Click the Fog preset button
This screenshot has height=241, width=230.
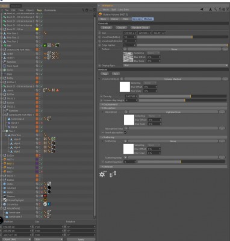[x=104, y=74]
